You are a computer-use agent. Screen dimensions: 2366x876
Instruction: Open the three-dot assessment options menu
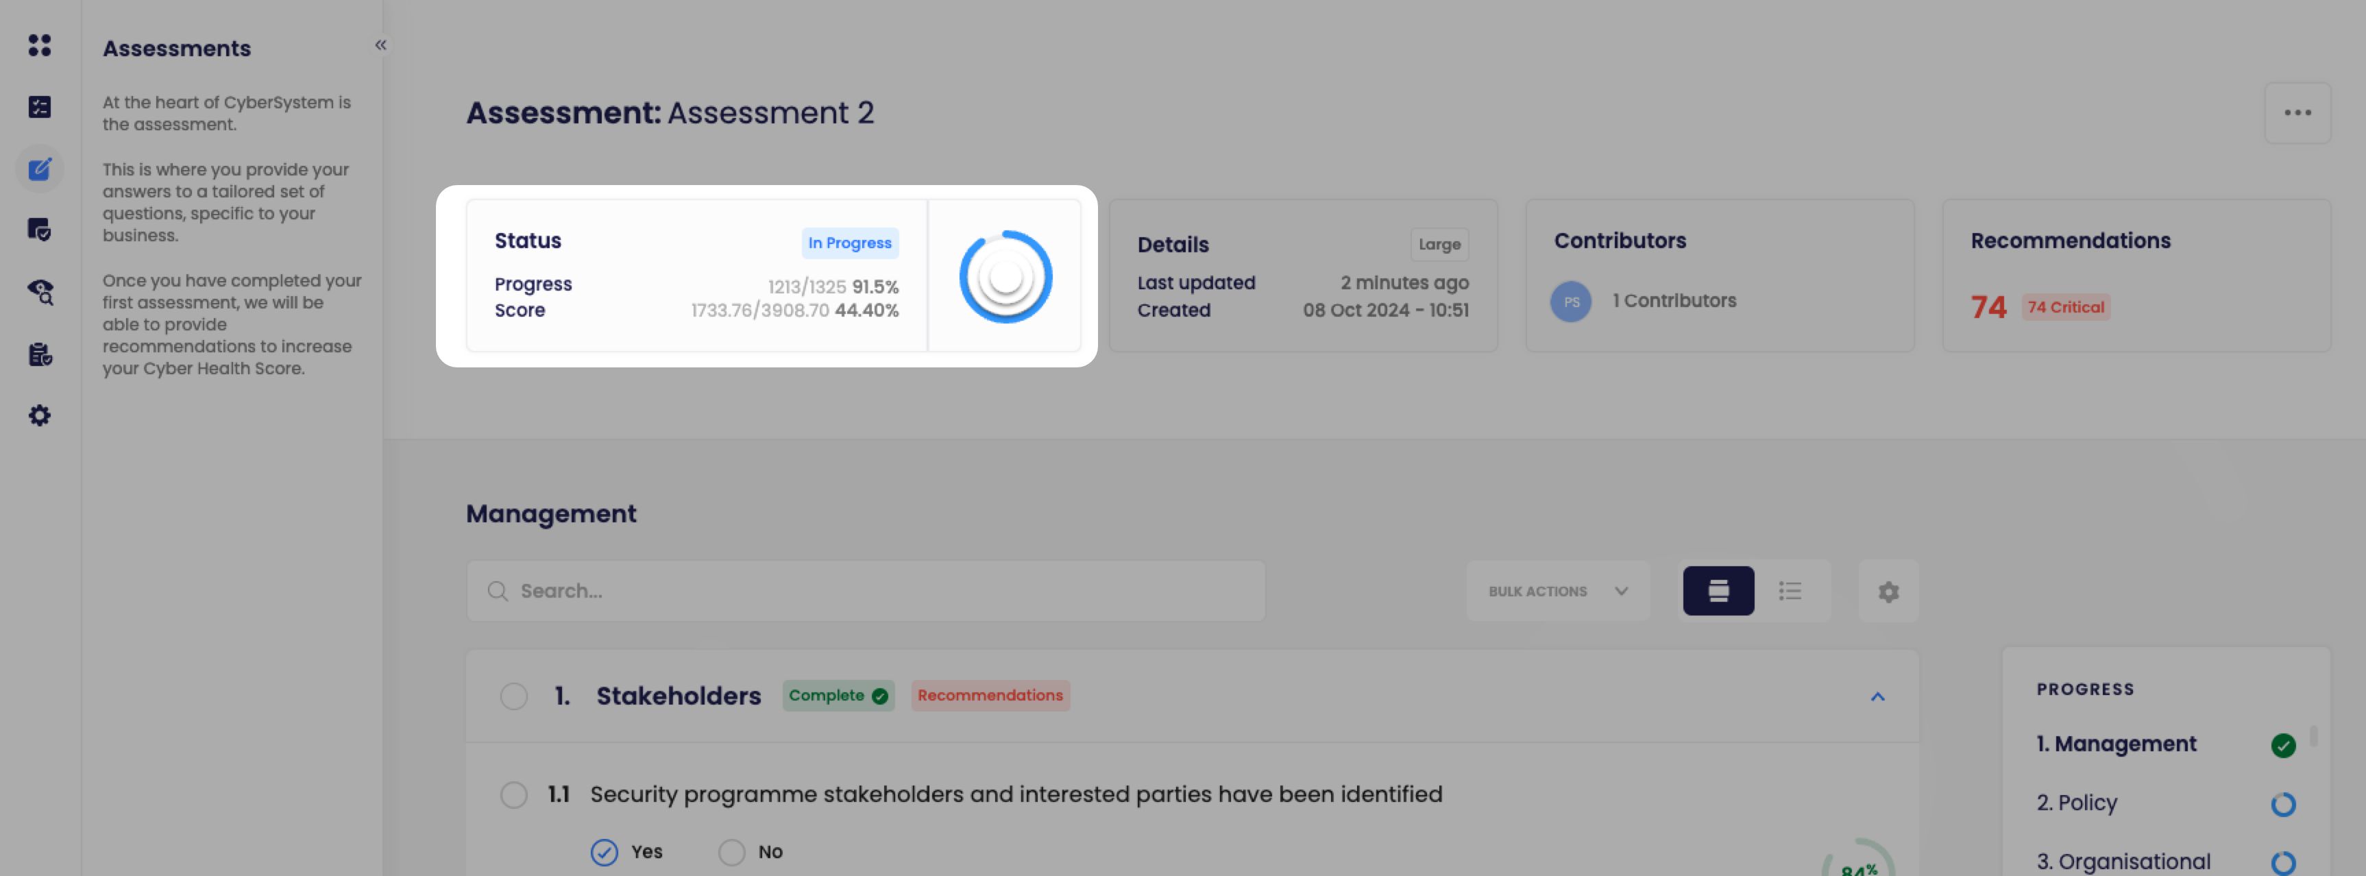tap(2297, 113)
